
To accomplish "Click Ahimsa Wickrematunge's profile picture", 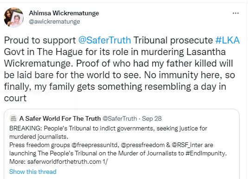I will pyautogui.click(x=14, y=18).
